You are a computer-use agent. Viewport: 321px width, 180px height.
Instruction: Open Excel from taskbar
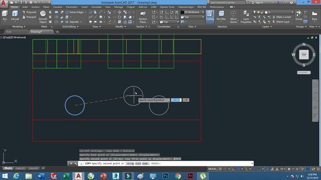point(66,176)
